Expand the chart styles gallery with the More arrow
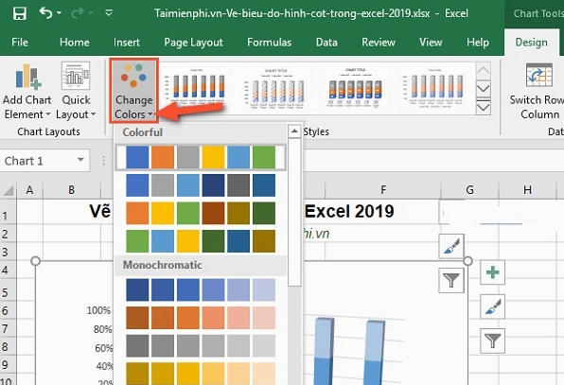The width and height of the screenshot is (564, 385). (483, 106)
